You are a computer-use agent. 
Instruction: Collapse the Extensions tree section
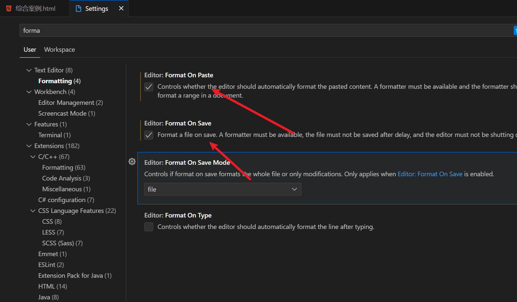click(29, 146)
